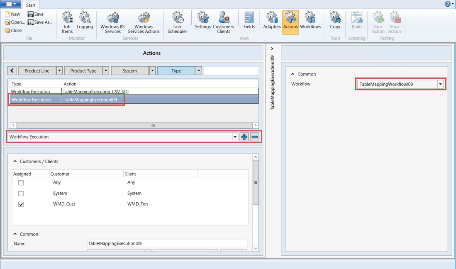The height and width of the screenshot is (269, 456).
Task: Open the TableMappingWorkflowI09 workflow dropdown
Action: 440,84
